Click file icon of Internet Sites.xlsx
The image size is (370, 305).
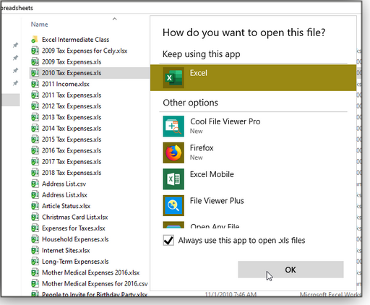pos(35,250)
